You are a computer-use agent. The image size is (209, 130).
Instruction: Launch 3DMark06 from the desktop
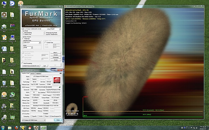click(4, 95)
